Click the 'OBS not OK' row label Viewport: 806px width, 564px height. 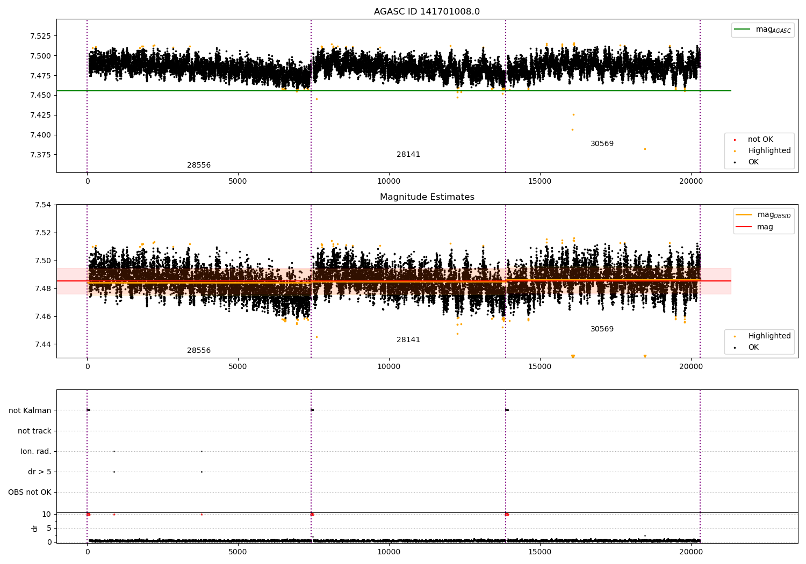click(x=30, y=493)
